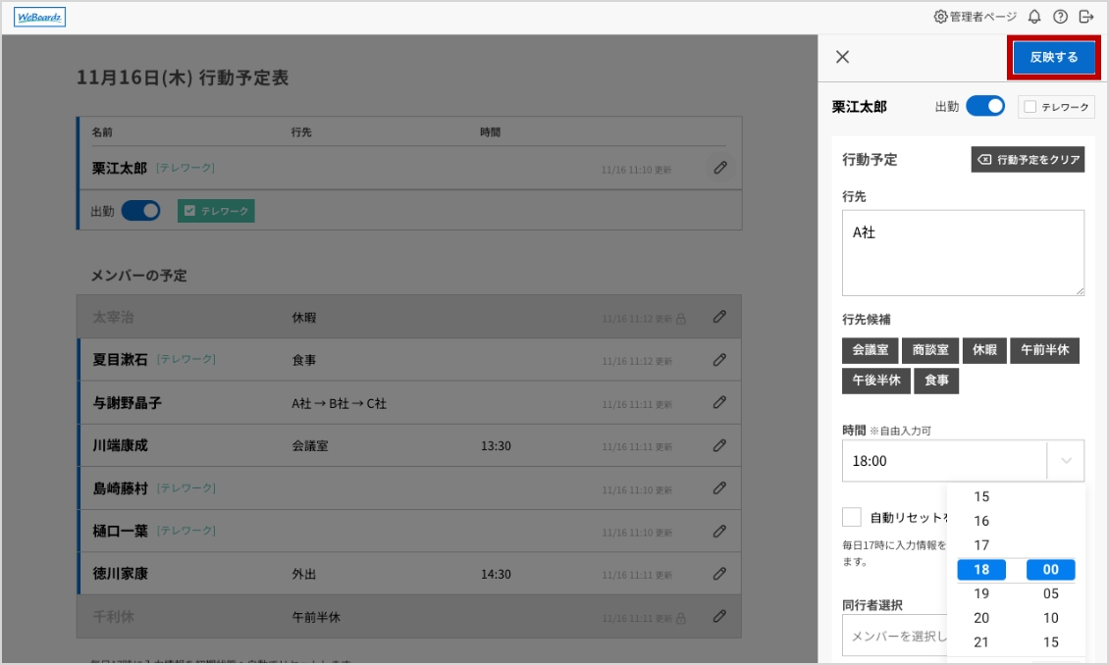1109x665 pixels.
Task: Select the 会議室 destination candidate
Action: click(x=870, y=350)
